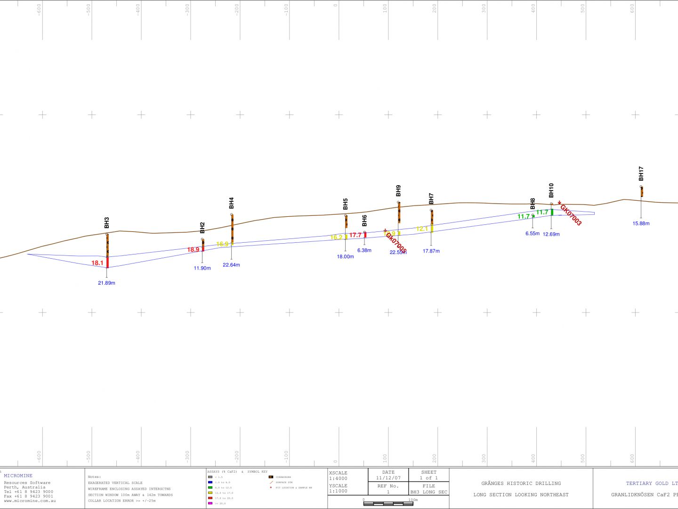Click the 21.89m depth label
The height and width of the screenshot is (509, 678).
(106, 283)
